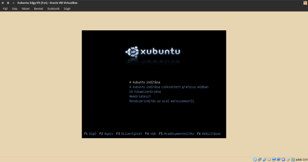Open the Bevitel menu

pyautogui.click(x=38, y=8)
